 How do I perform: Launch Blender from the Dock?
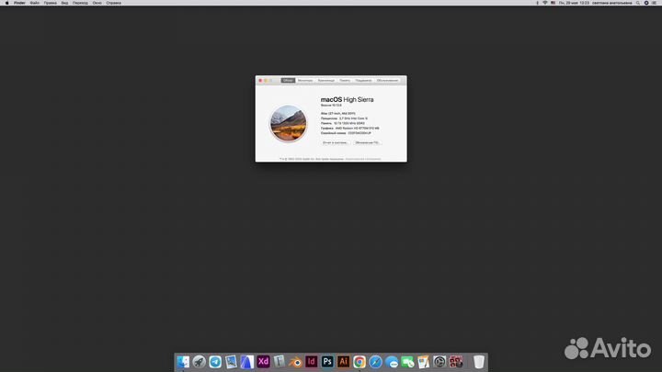click(295, 362)
